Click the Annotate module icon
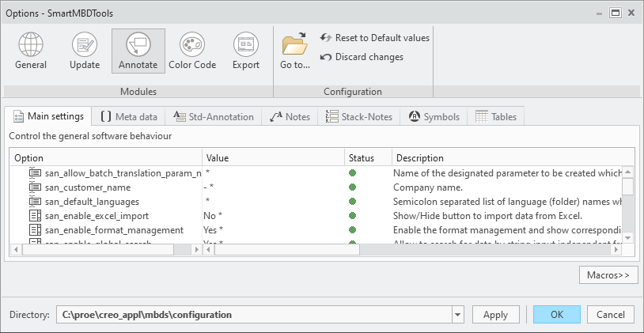 point(138,51)
